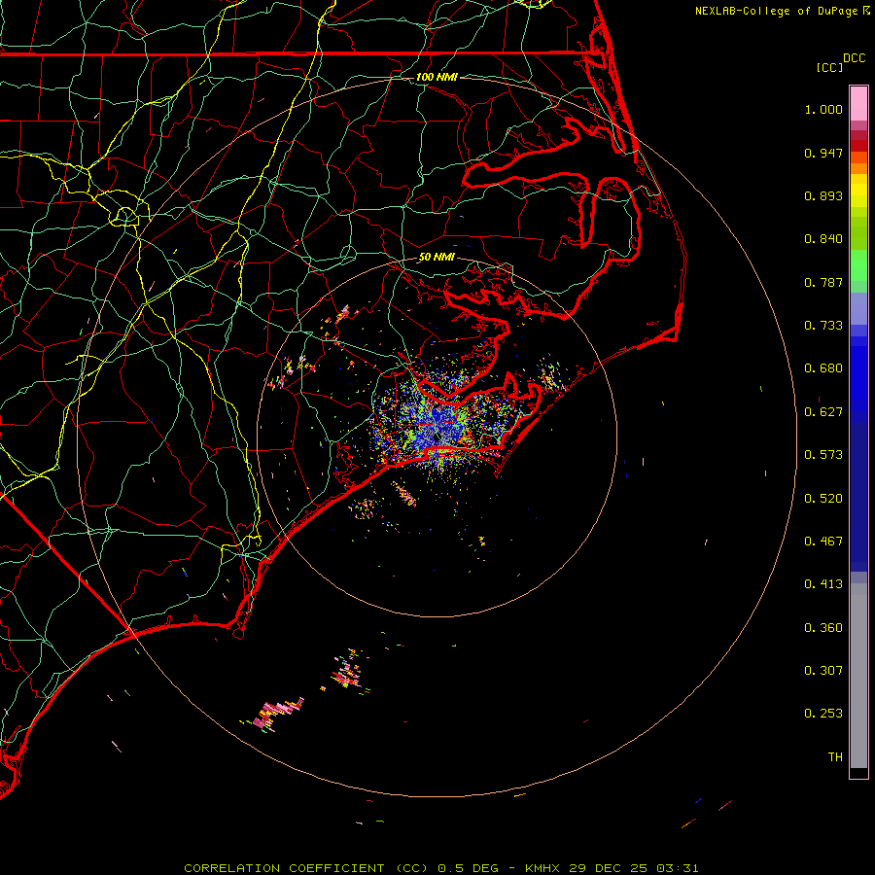Click the 0.467 legend value
Image resolution: width=875 pixels, height=875 pixels.
(823, 542)
